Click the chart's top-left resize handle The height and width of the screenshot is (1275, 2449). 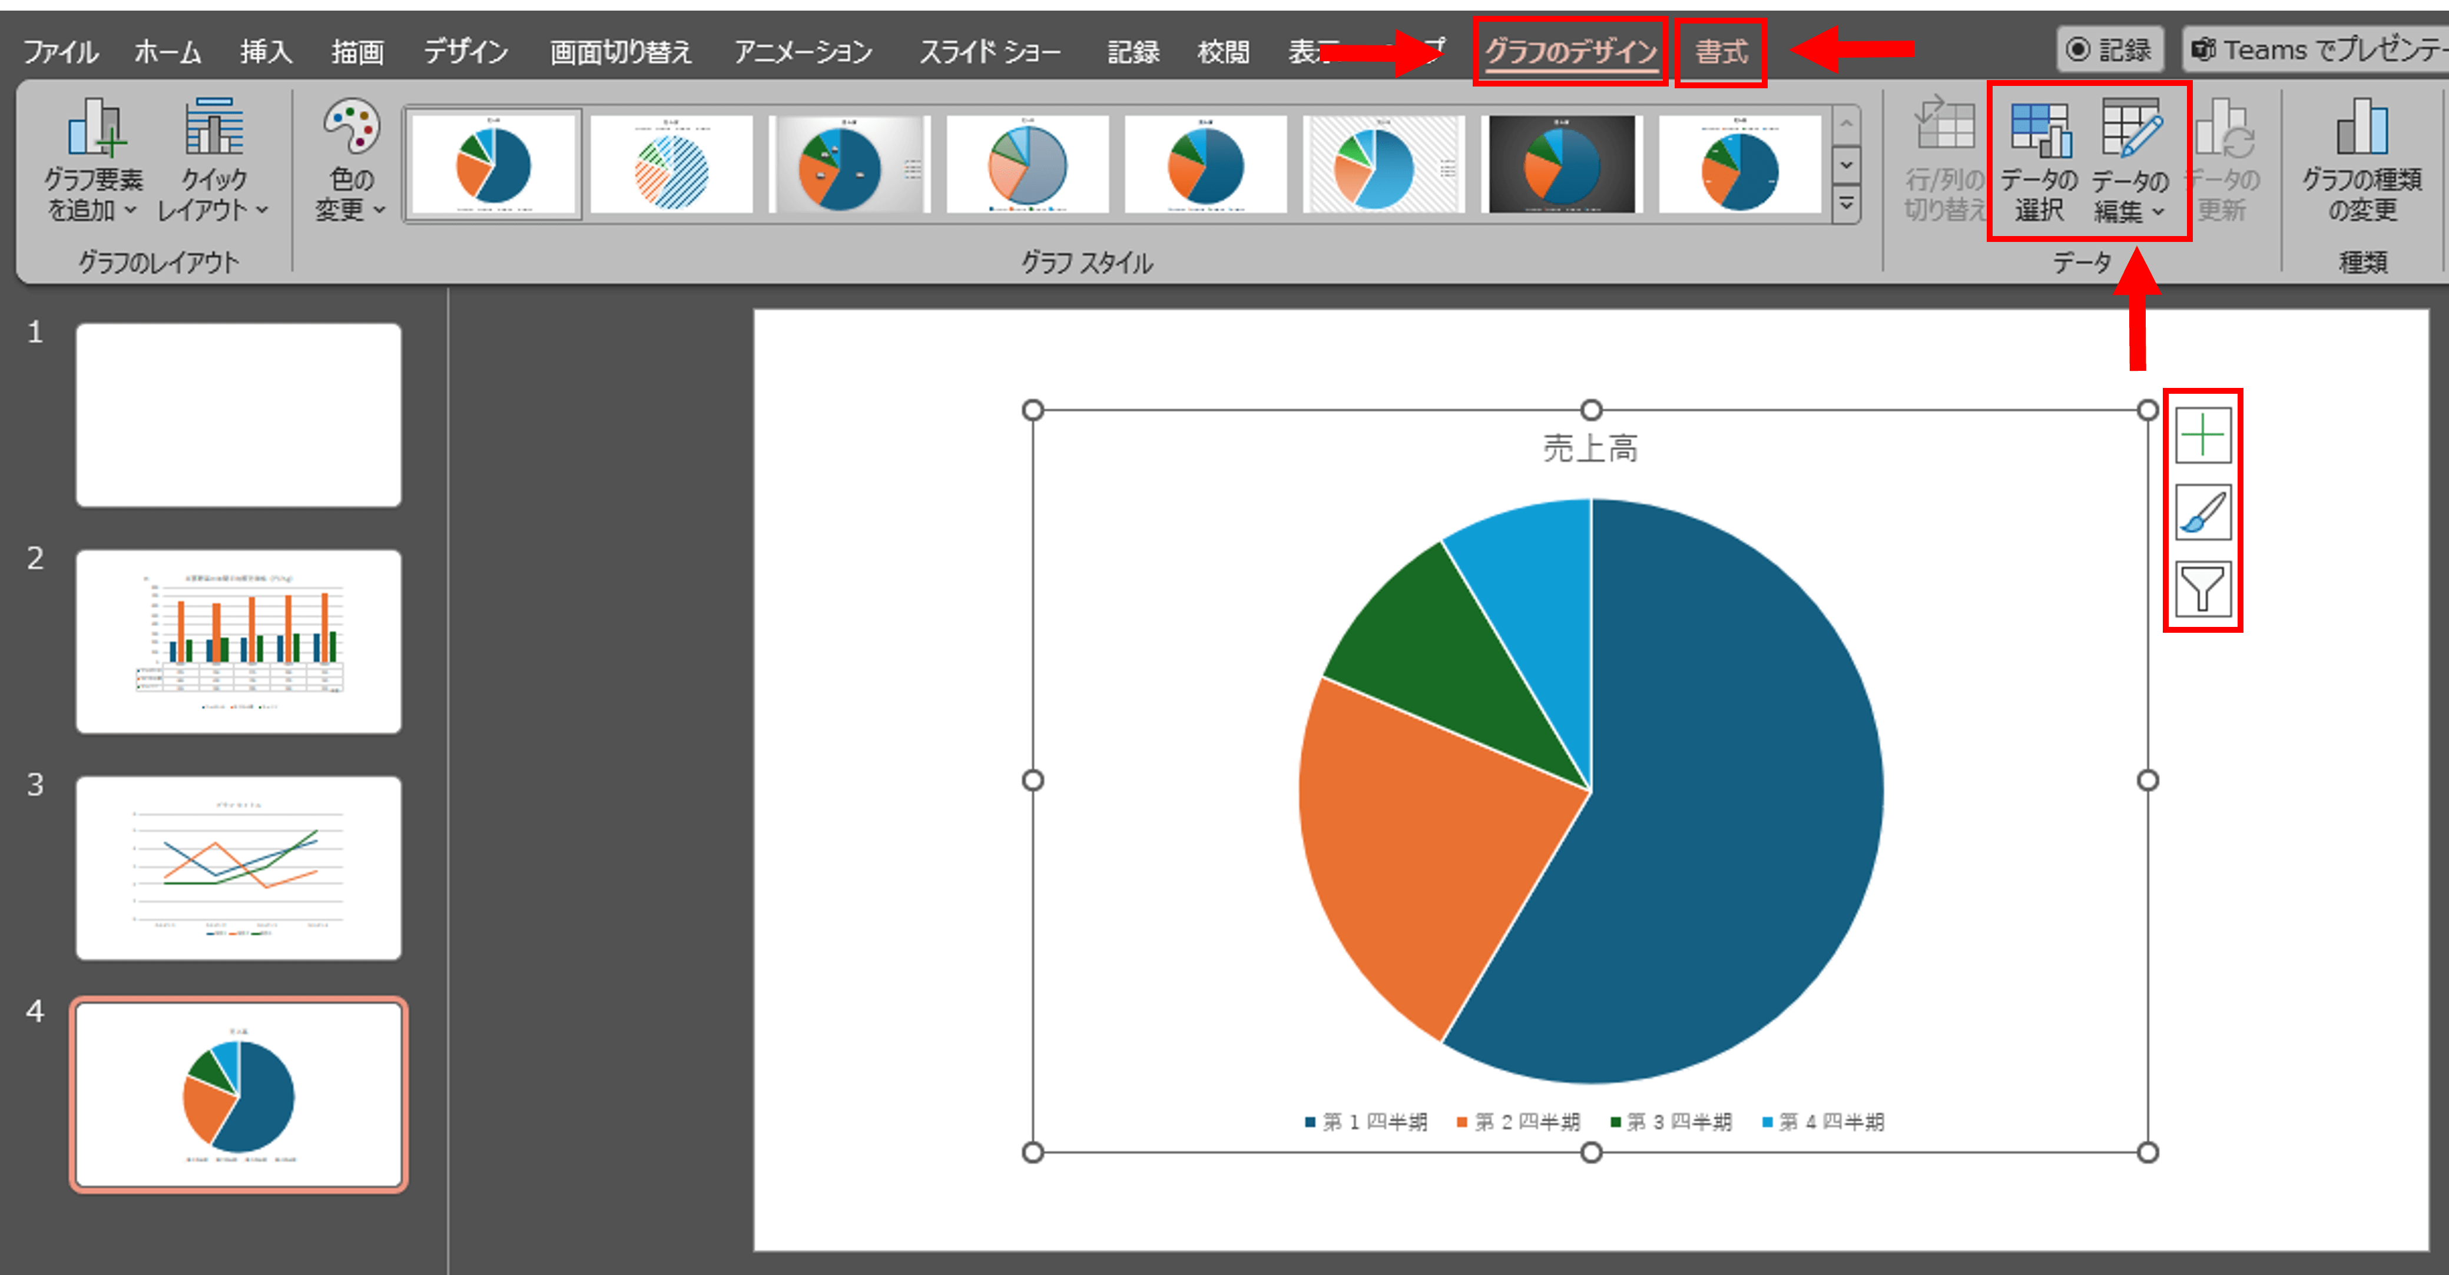click(1032, 410)
